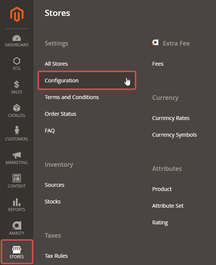Open Terms and Conditions

coord(72,97)
